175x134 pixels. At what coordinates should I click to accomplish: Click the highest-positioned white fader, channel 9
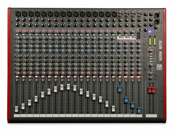click(x=68, y=87)
